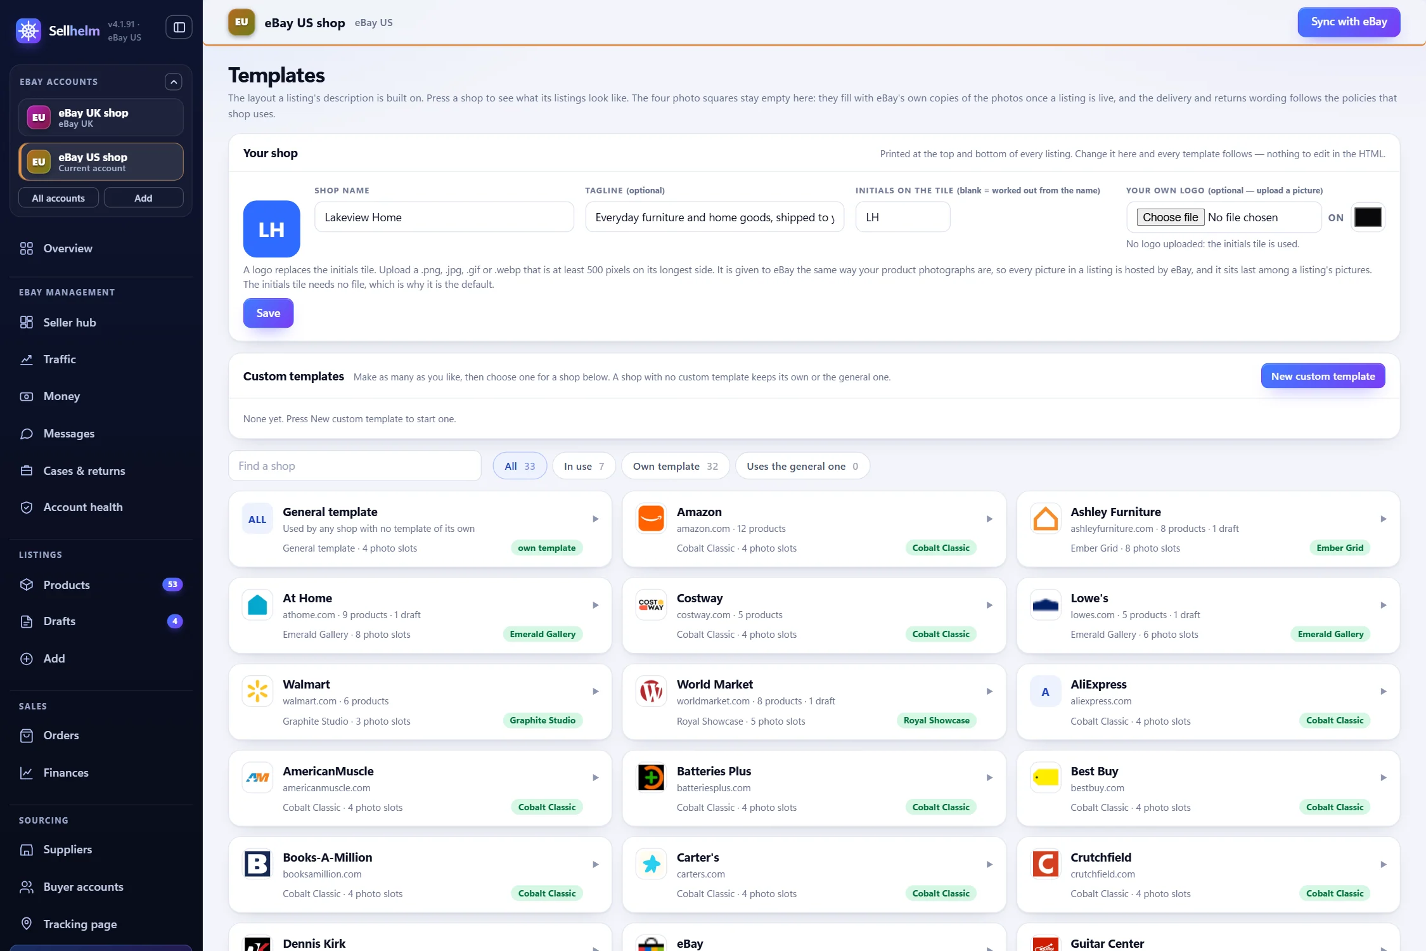The image size is (1426, 951).
Task: Click the Add account button
Action: pyautogui.click(x=143, y=198)
